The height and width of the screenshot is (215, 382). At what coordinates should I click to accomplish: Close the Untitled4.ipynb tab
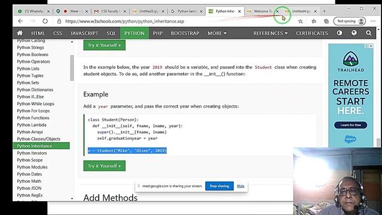(315, 11)
